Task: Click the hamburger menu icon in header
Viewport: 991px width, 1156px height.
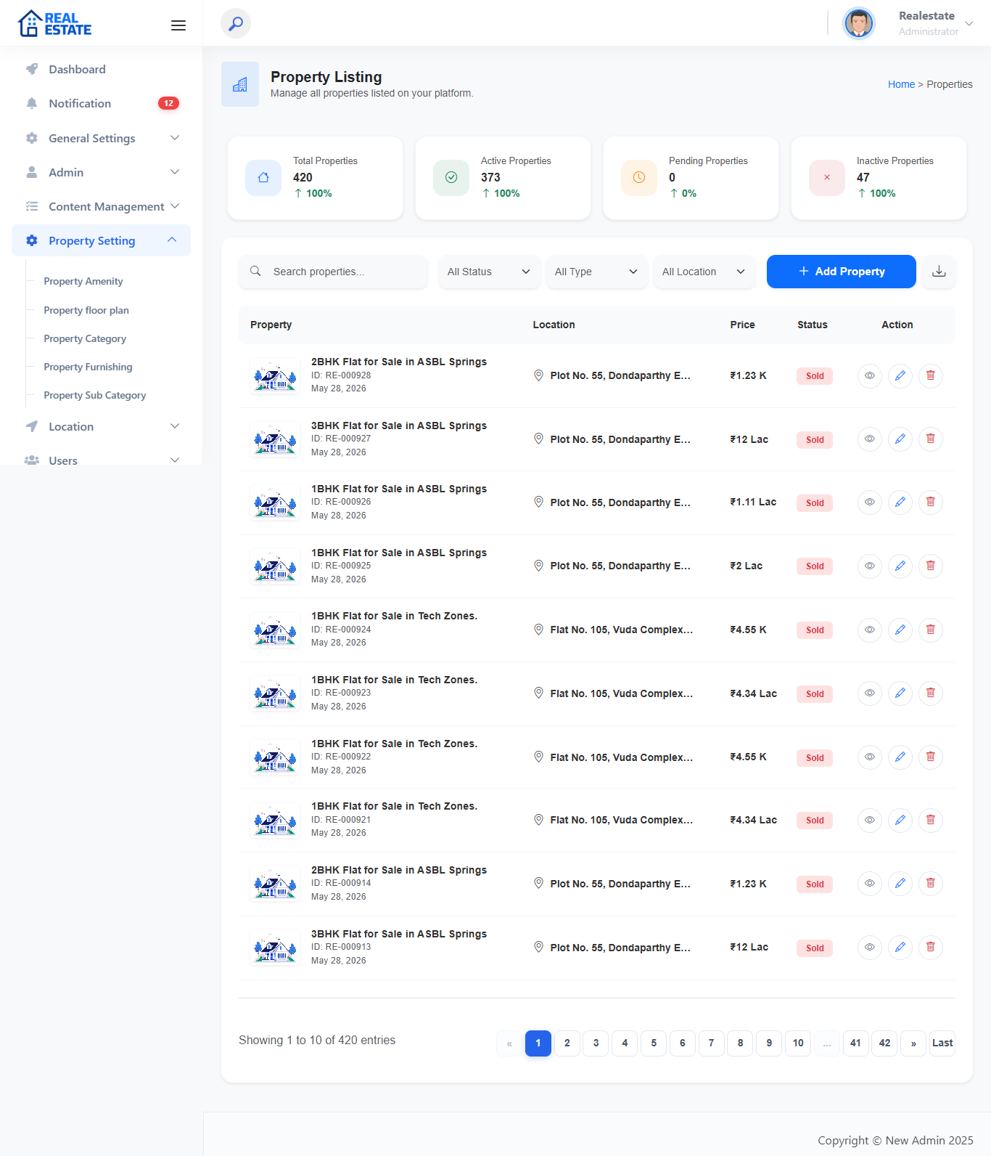Action: (178, 25)
